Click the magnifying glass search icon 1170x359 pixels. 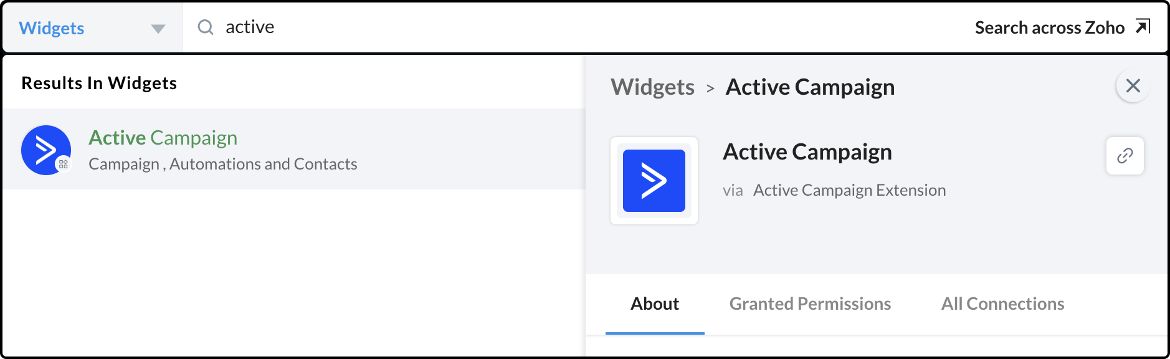coord(206,27)
